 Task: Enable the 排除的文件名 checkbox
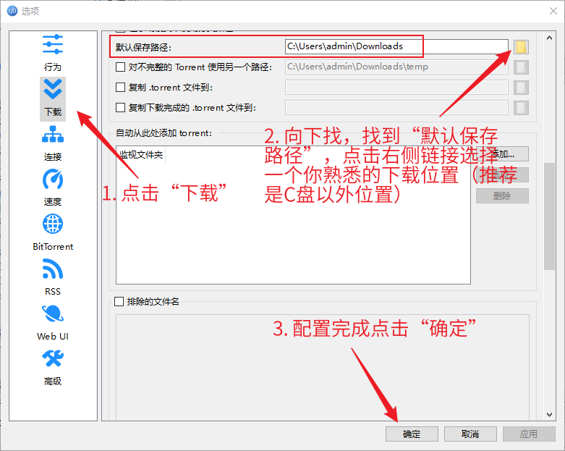120,302
